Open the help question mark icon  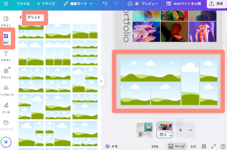pos(223,146)
